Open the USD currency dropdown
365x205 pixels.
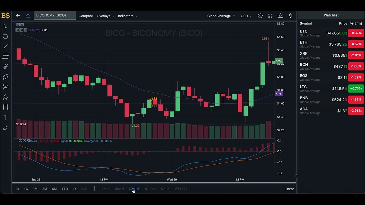pyautogui.click(x=246, y=16)
